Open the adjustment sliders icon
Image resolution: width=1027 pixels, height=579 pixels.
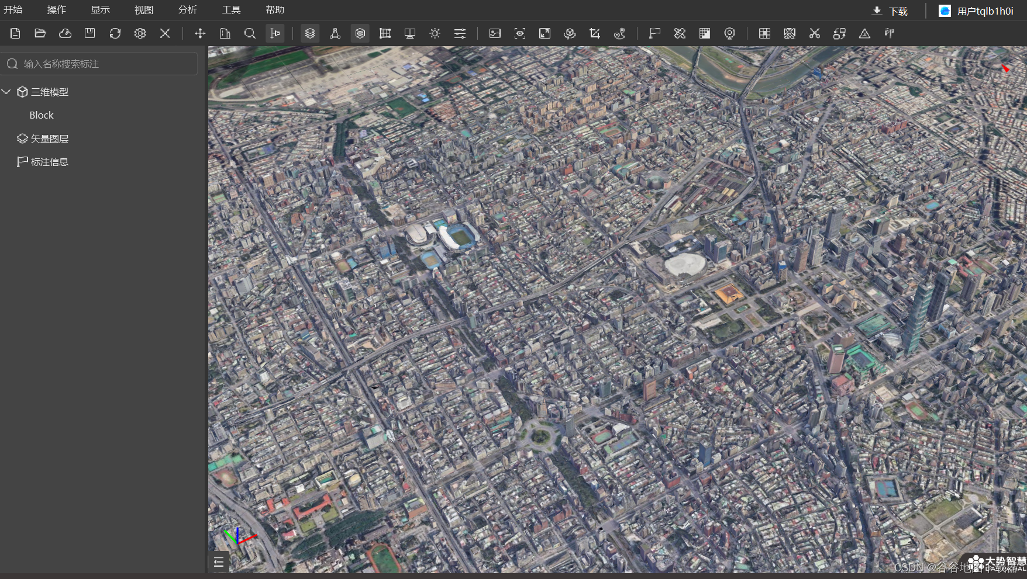click(x=460, y=33)
